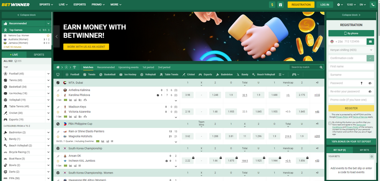Switch to the MY BETS tab

click(x=364, y=150)
